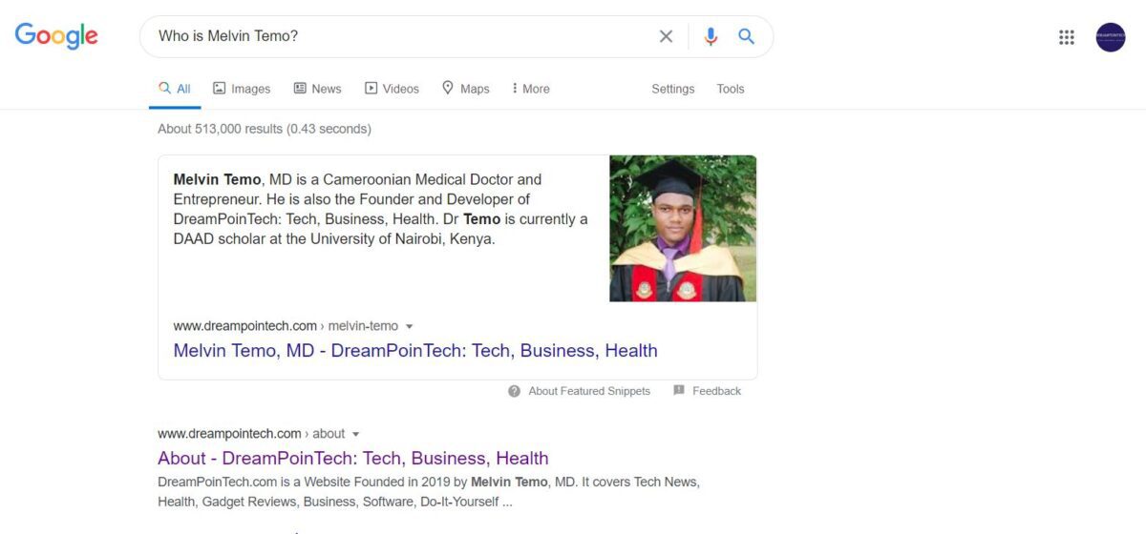Screen dimensions: 1146x534
Task: Open the More search categories menu
Action: [x=531, y=89]
